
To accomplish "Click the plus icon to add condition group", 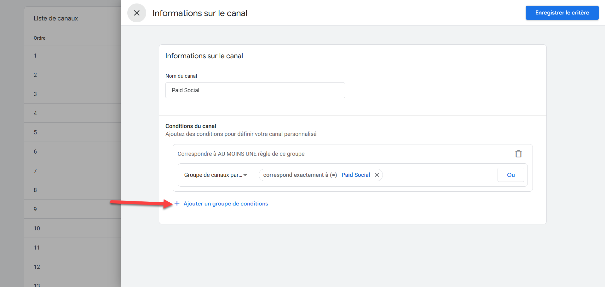I will click(x=177, y=204).
